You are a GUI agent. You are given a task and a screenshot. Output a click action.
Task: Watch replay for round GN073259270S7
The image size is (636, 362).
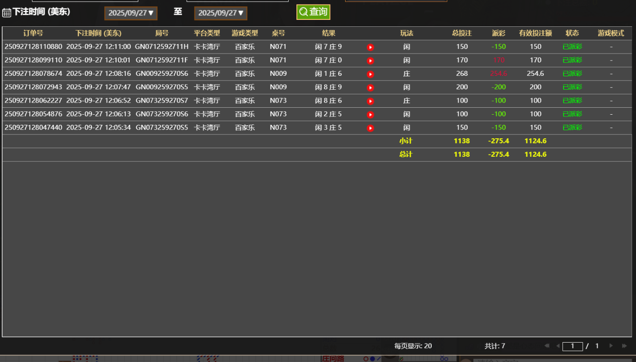click(x=370, y=101)
